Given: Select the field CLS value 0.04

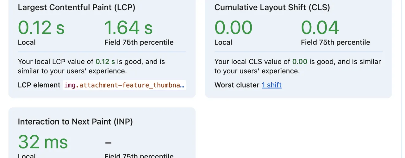Looking at the screenshot, I should tap(320, 27).
